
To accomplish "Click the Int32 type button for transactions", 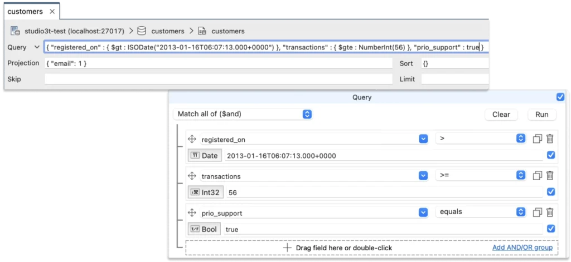I will tap(205, 192).
